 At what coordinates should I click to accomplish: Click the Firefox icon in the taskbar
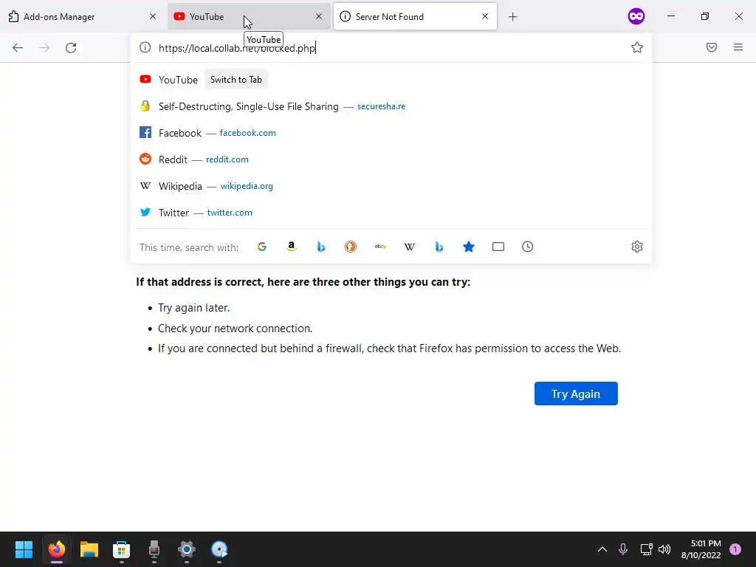(x=56, y=549)
